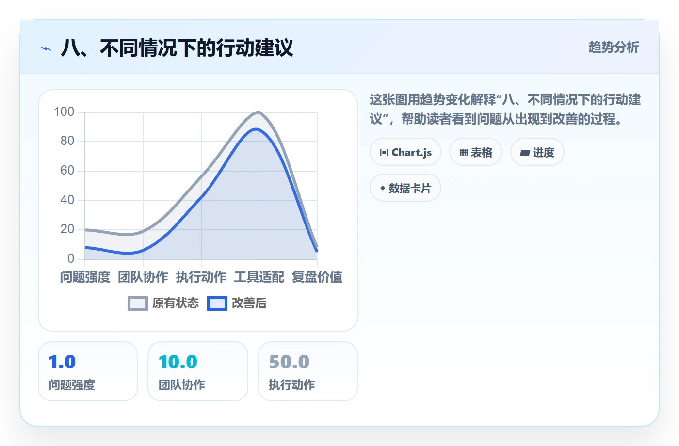Click the heading 八、不同情况下的行动建议

(x=177, y=48)
